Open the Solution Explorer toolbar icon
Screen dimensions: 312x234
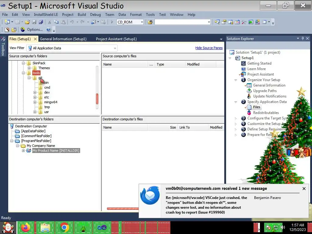(217, 22)
